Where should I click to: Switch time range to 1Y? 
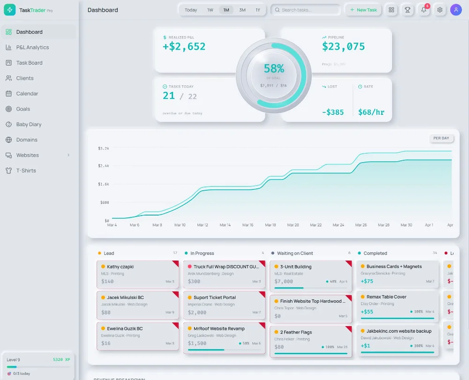coord(258,10)
